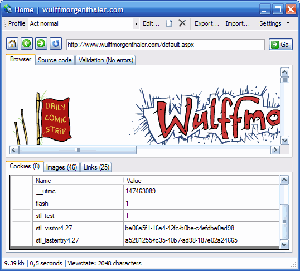This screenshot has width=300, height=271.
Task: Click the browser horizontal scrollbar thumb
Action: [x=78, y=150]
